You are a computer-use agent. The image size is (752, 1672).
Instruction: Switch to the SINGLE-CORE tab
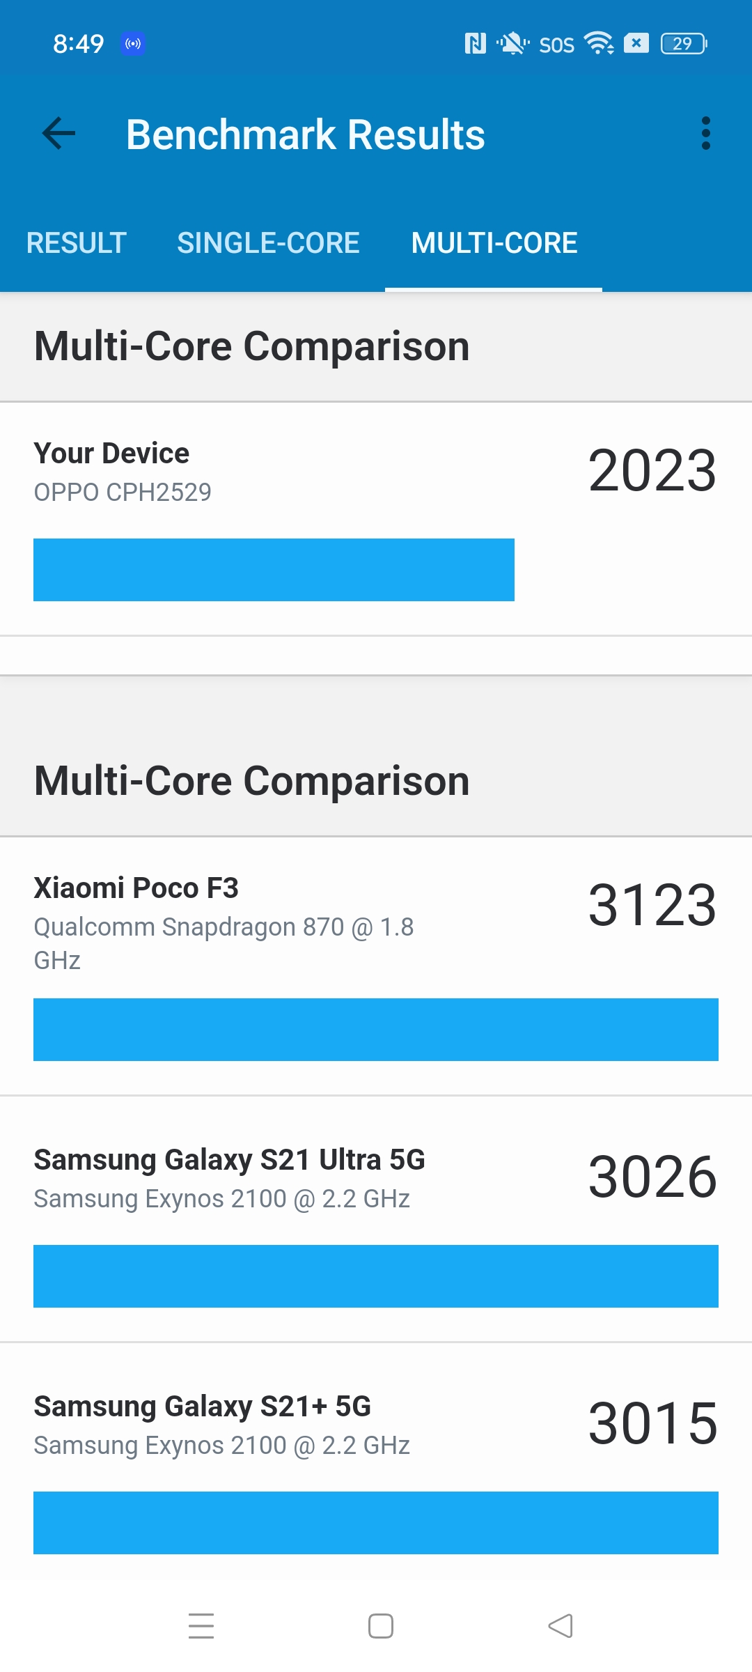[x=268, y=243]
